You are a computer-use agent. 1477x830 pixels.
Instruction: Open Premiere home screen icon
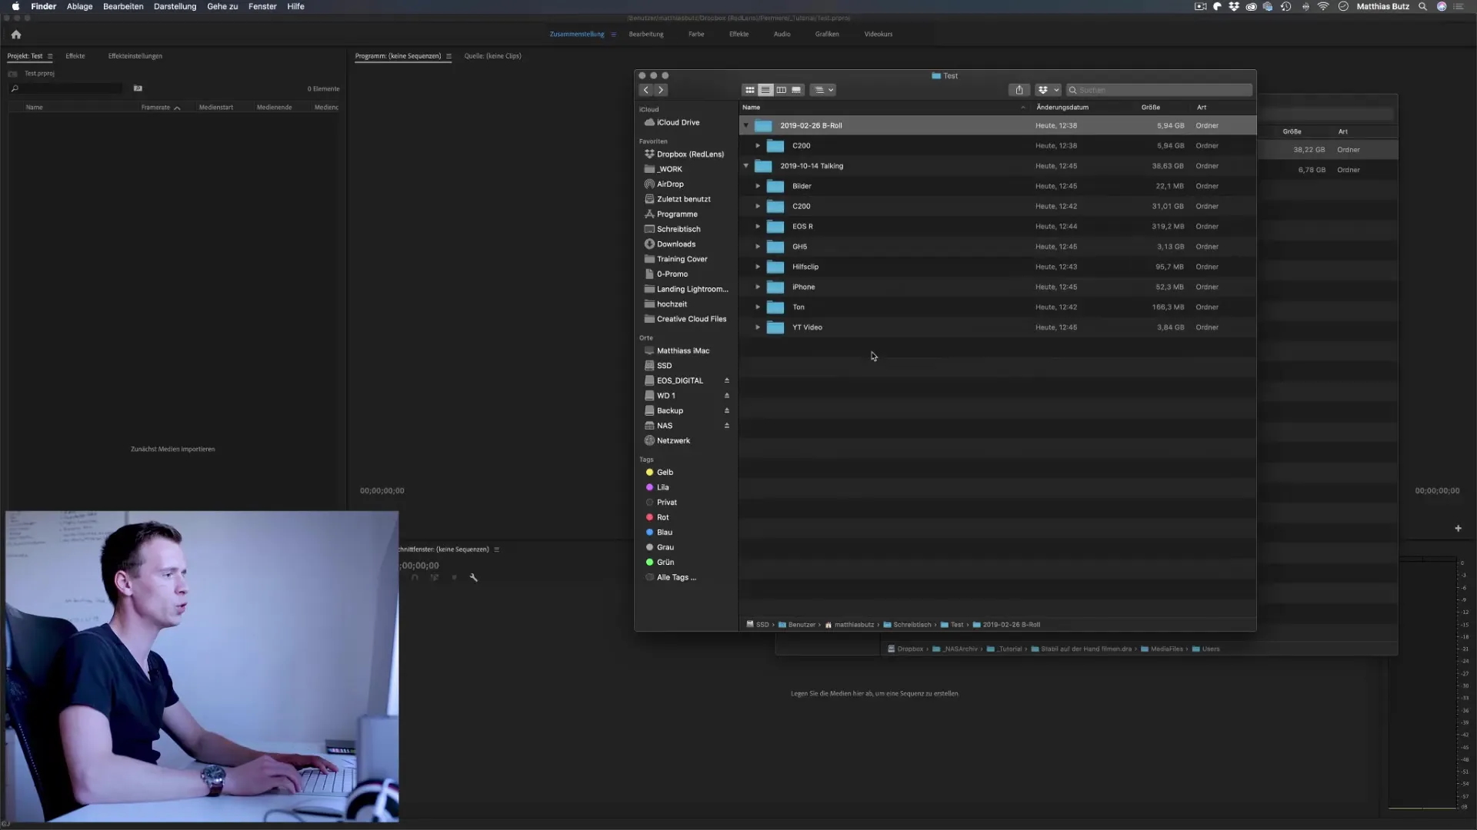tap(16, 35)
